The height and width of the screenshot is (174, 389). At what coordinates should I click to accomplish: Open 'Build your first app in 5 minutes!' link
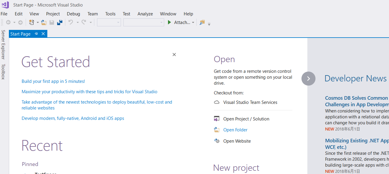[53, 81]
